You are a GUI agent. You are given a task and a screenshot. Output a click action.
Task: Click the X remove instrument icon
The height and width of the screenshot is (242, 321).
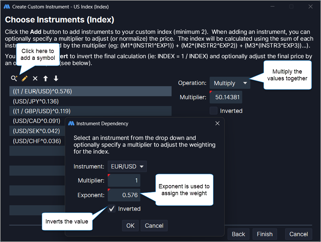(x=35, y=78)
